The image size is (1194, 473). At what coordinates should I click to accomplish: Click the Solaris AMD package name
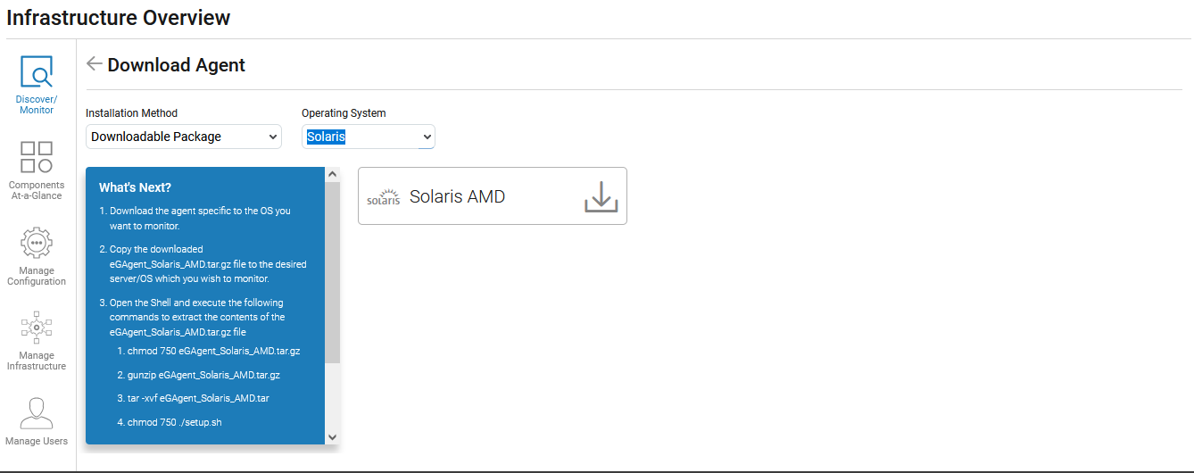coord(457,196)
